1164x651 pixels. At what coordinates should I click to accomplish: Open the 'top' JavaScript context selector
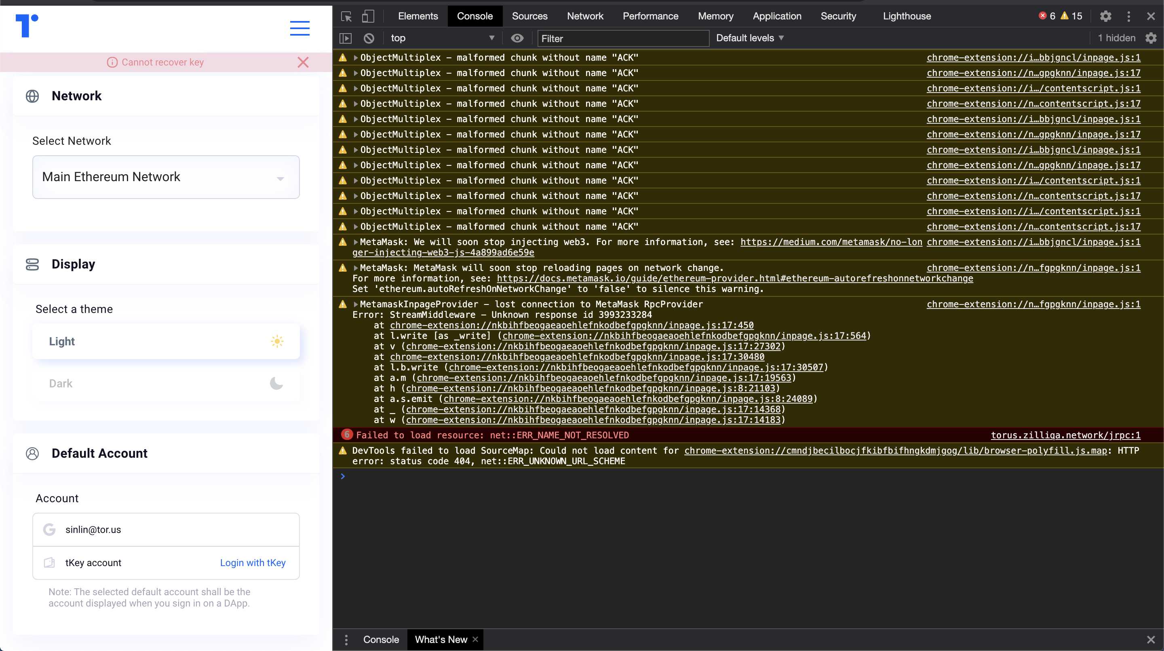(441, 38)
